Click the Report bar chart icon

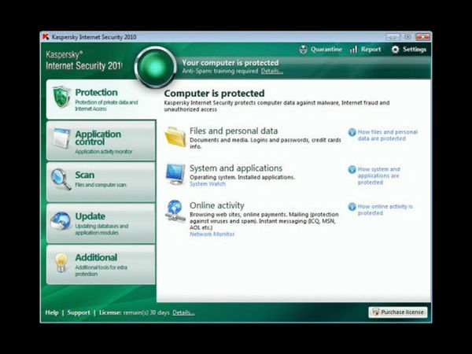[353, 50]
